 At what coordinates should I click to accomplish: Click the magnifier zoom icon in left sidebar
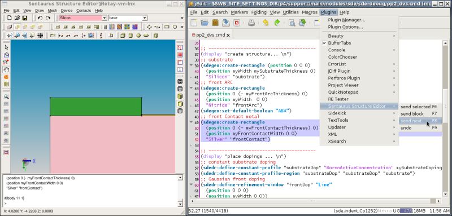pos(6,96)
